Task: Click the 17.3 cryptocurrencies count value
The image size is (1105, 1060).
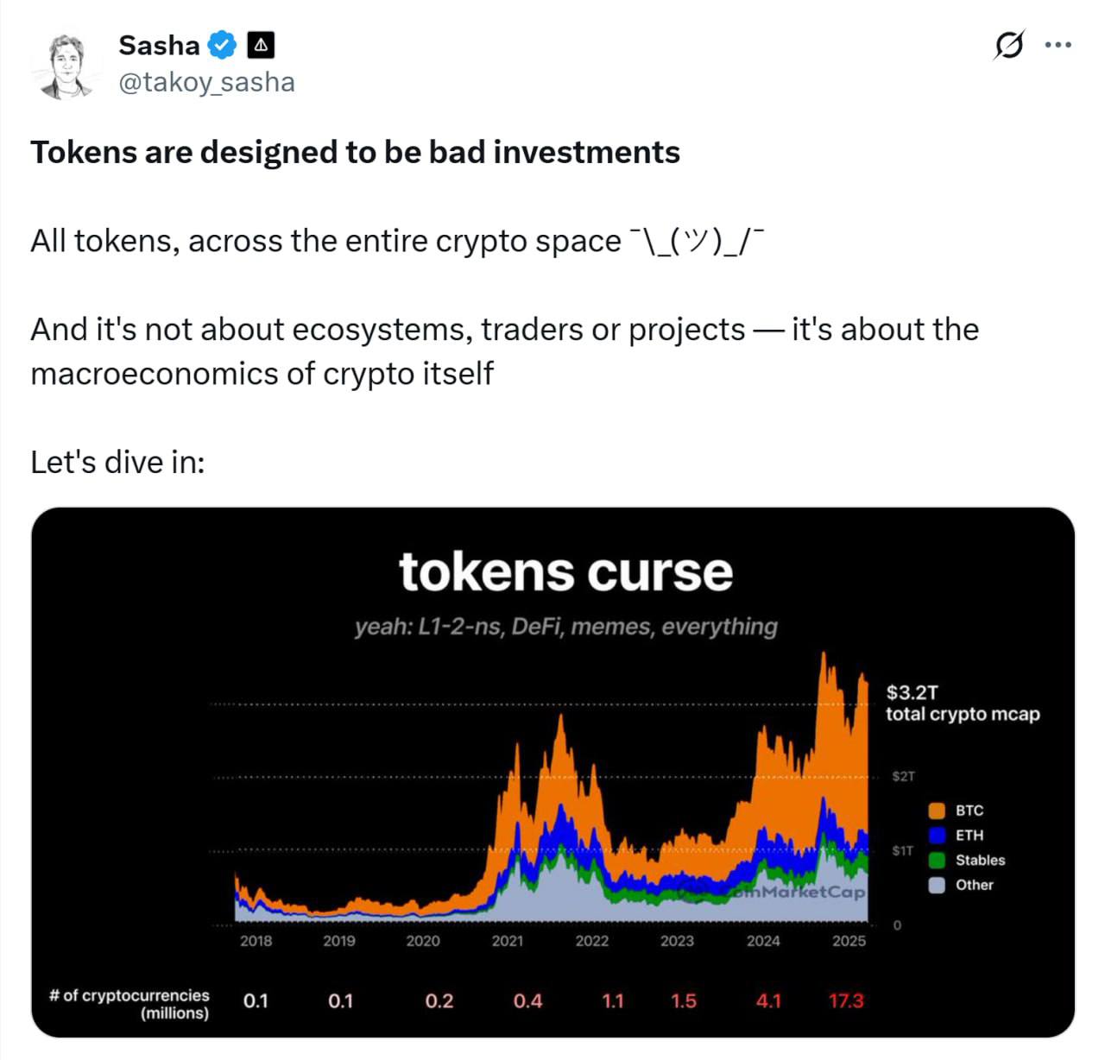Action: click(x=846, y=1001)
